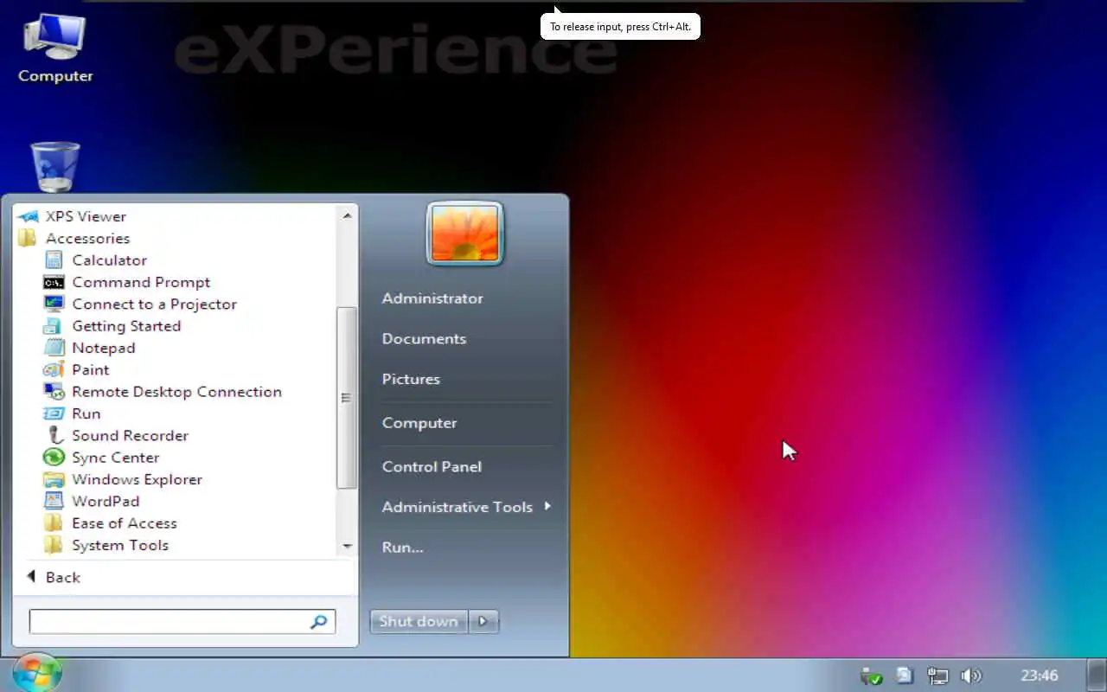Screen dimensions: 1107x692
Task: Click the Windows Explorer icon
Action: click(x=54, y=479)
